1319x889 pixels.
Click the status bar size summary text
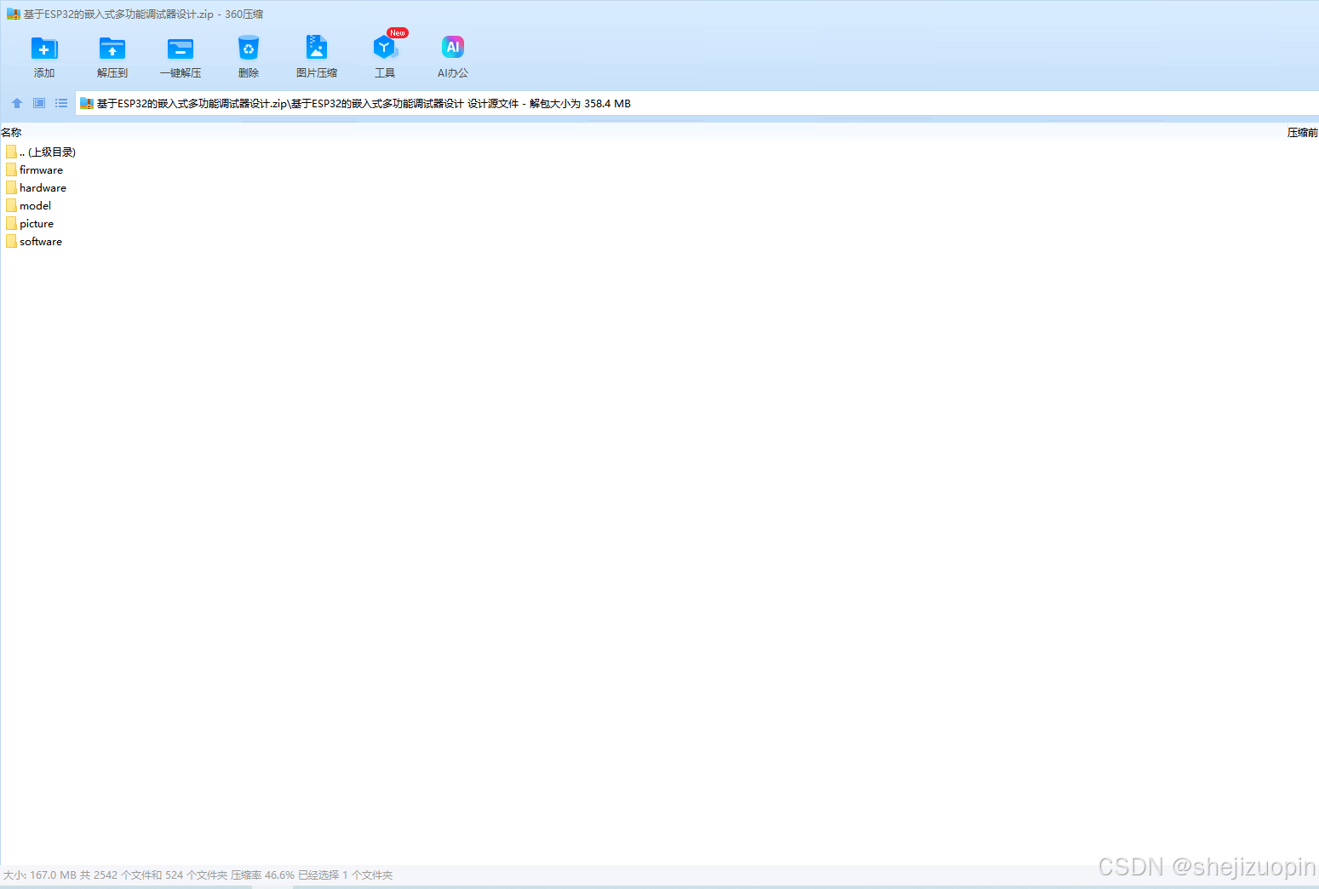click(x=198, y=875)
